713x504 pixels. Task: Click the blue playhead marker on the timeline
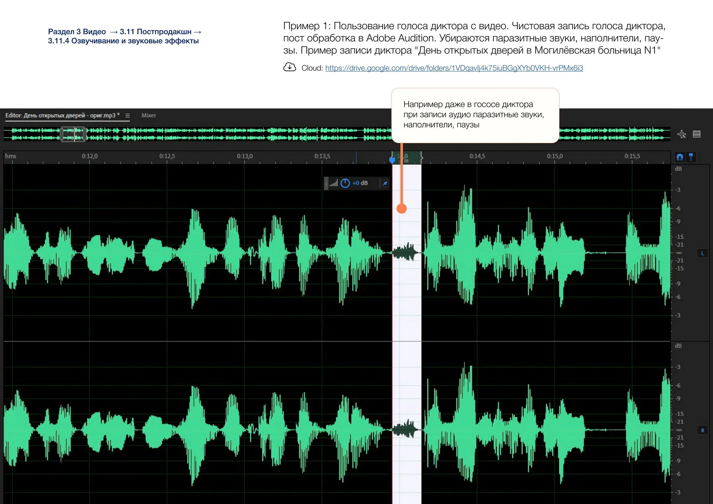point(392,160)
